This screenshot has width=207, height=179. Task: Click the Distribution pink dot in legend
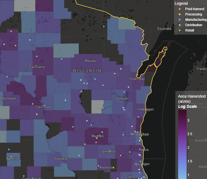point(180,25)
